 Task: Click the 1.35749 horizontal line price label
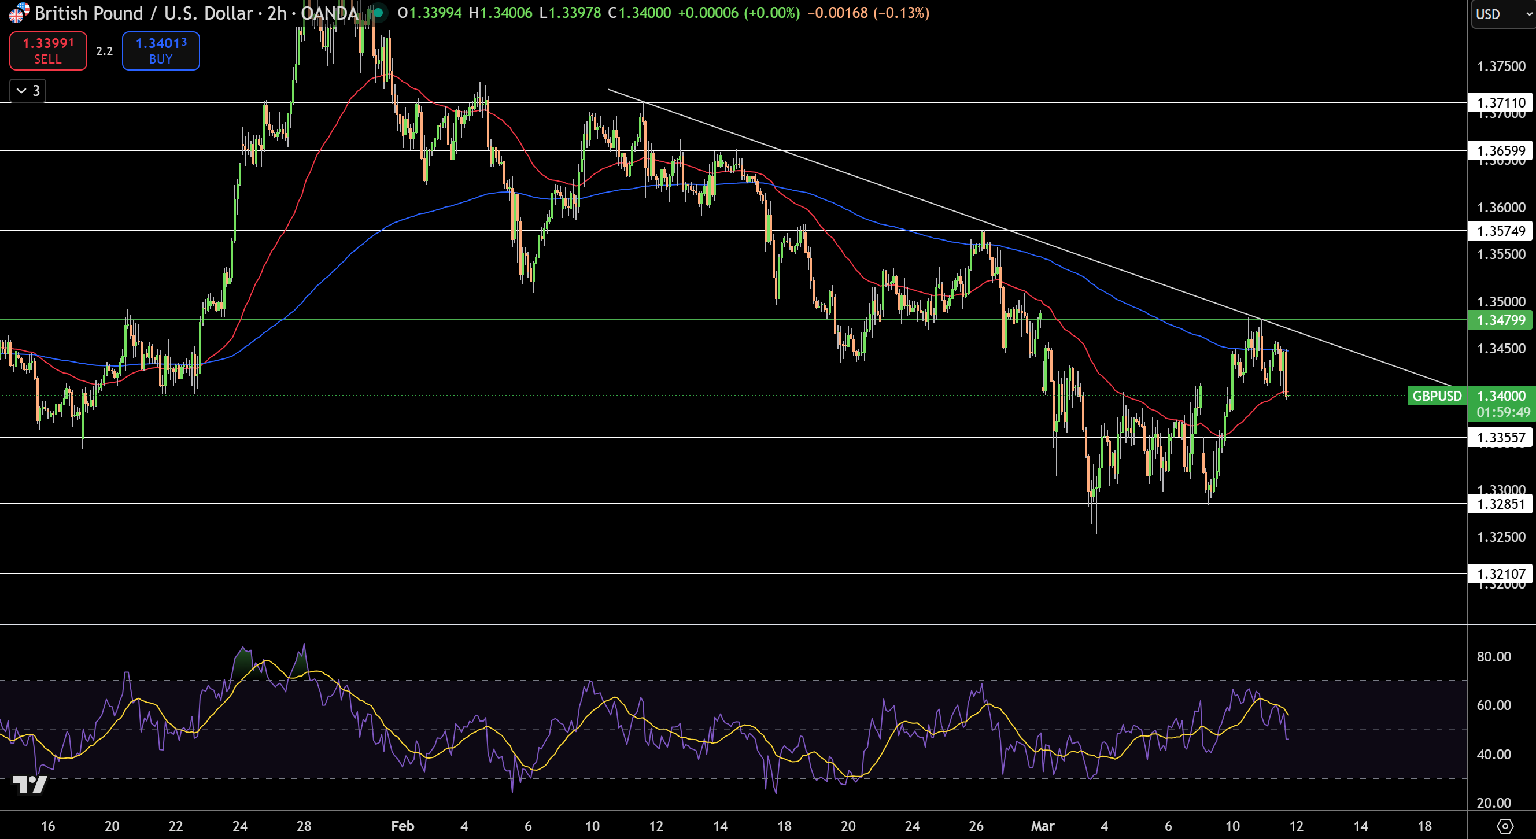tap(1500, 231)
